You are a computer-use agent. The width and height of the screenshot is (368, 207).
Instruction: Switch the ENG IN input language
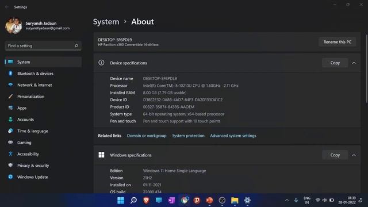click(307, 200)
